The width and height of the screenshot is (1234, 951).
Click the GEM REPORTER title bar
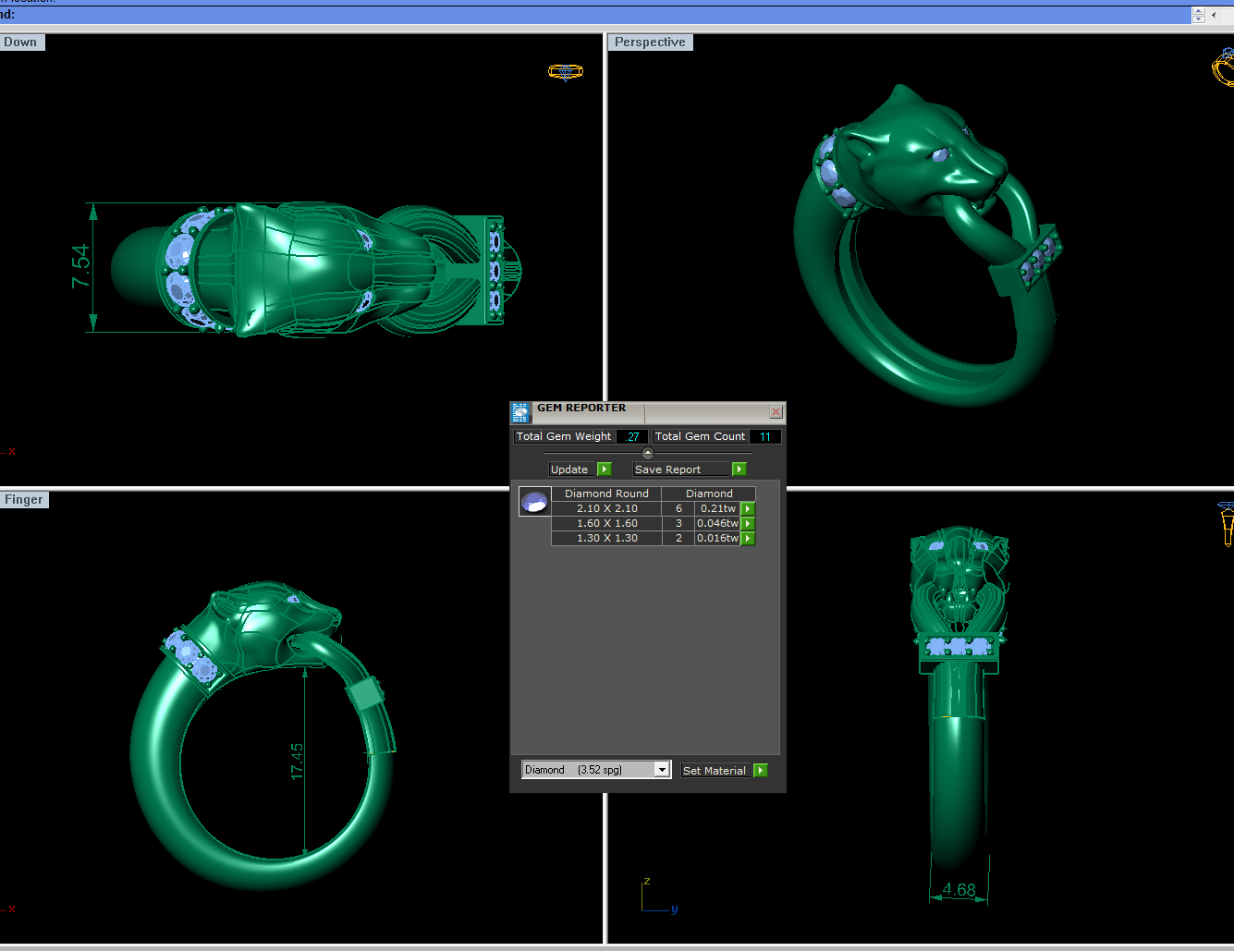tap(648, 412)
